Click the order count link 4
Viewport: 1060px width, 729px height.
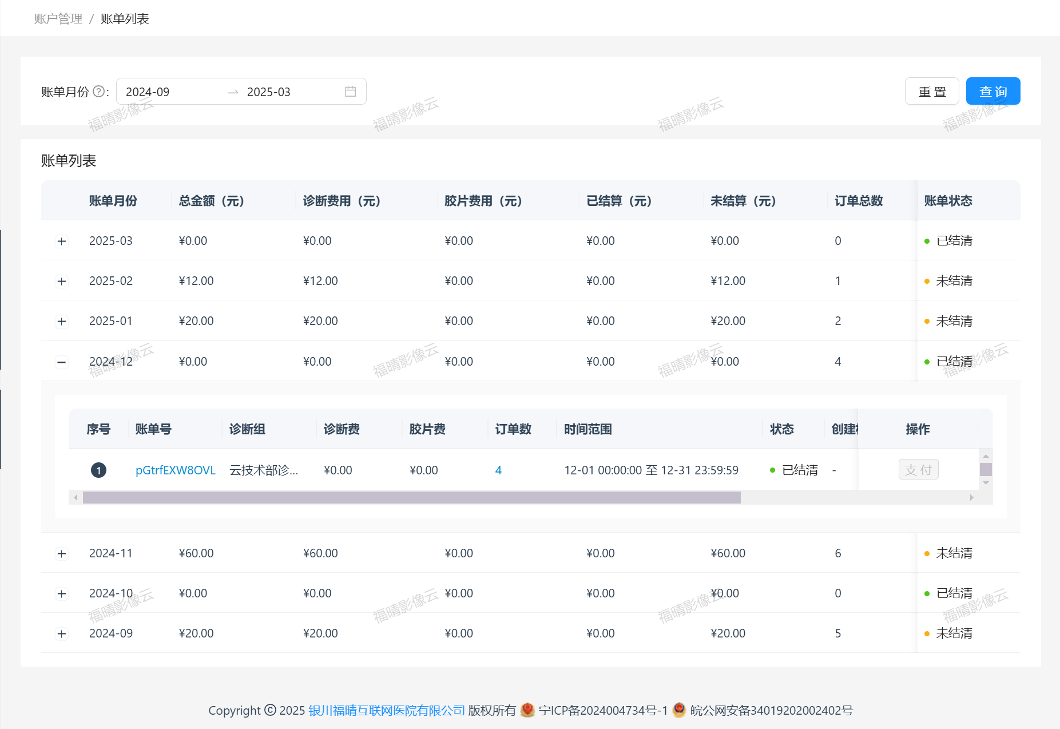point(498,470)
